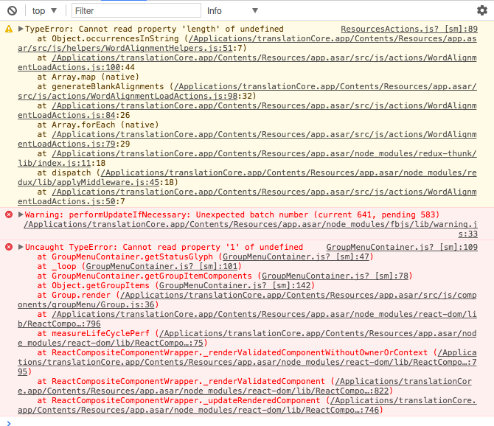Image resolution: width=494 pixels, height=426 pixels.
Task: Open WordAlignmentLoadActions.js:79 link
Action: (x=247, y=139)
